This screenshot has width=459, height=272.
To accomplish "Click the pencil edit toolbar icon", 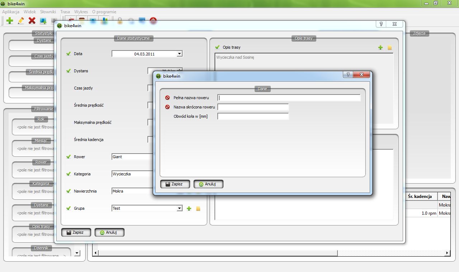I will point(21,21).
